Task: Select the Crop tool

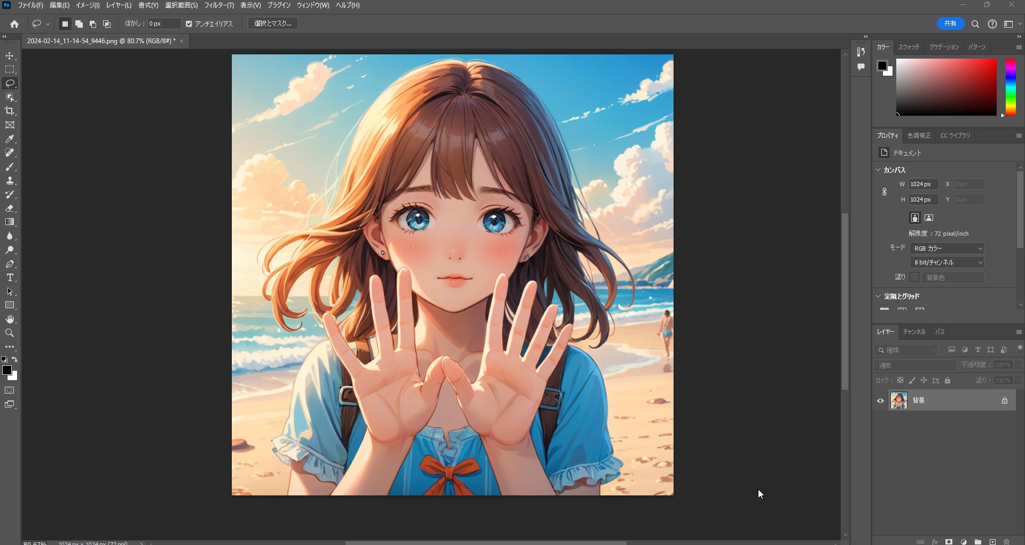Action: (x=10, y=111)
